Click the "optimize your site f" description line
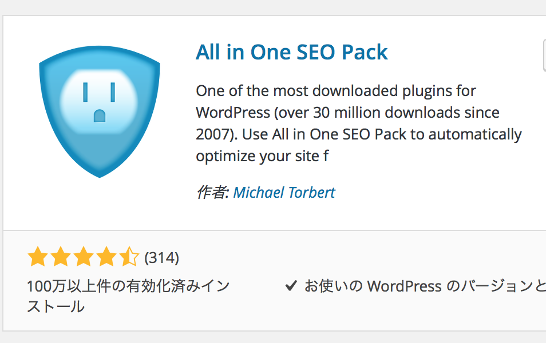 [262, 156]
